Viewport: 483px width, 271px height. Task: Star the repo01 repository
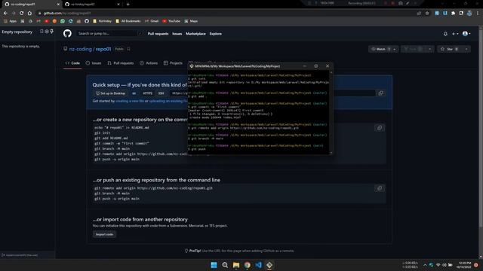[x=450, y=49]
